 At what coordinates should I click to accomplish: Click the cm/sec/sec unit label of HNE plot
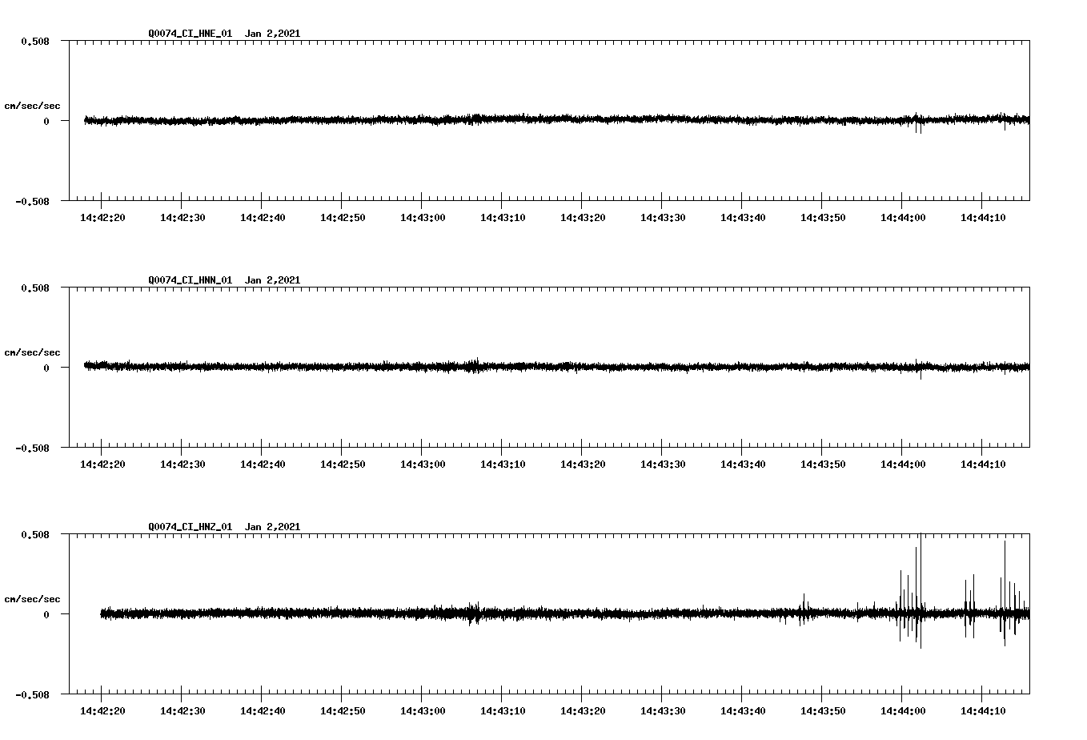point(33,105)
